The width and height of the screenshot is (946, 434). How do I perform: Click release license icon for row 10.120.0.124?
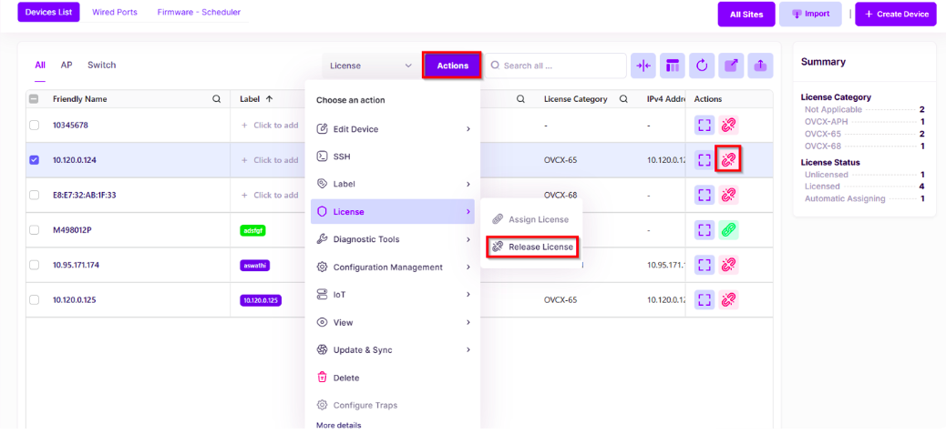[729, 160]
